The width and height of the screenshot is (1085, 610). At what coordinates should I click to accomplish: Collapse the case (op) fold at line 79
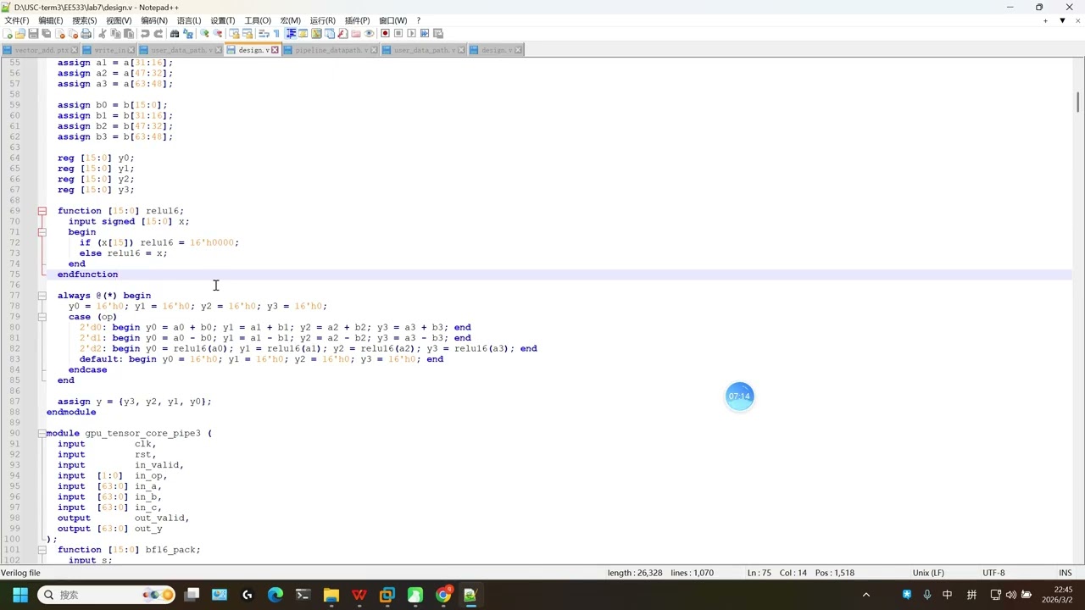(x=42, y=317)
